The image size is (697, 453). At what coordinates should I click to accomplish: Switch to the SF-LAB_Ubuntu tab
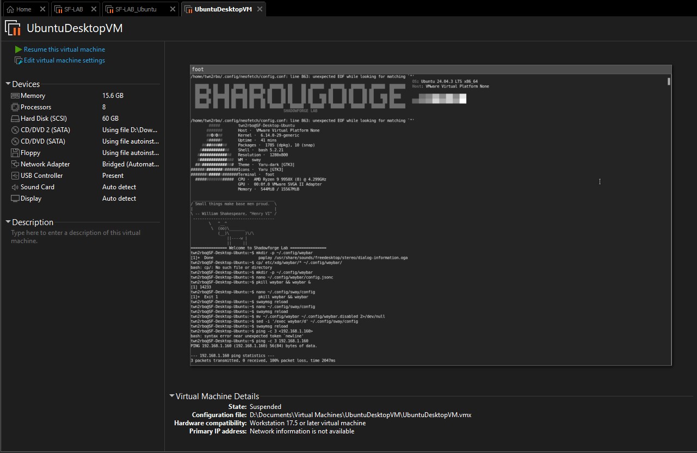[x=135, y=9]
